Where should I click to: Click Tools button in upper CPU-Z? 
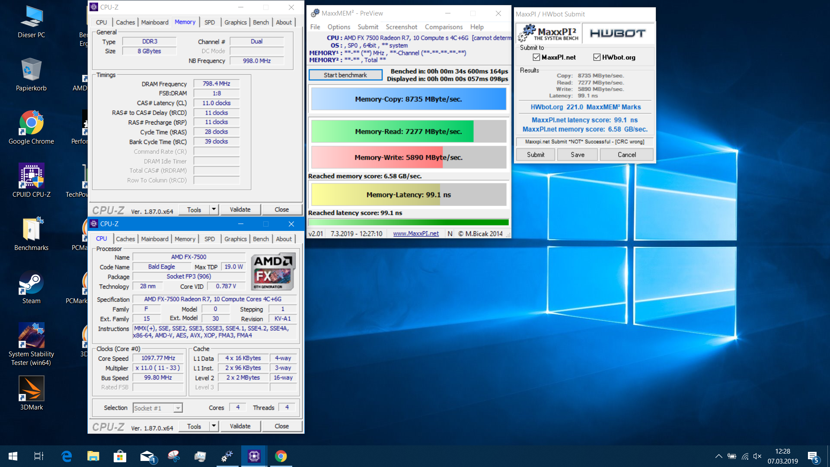tap(194, 210)
